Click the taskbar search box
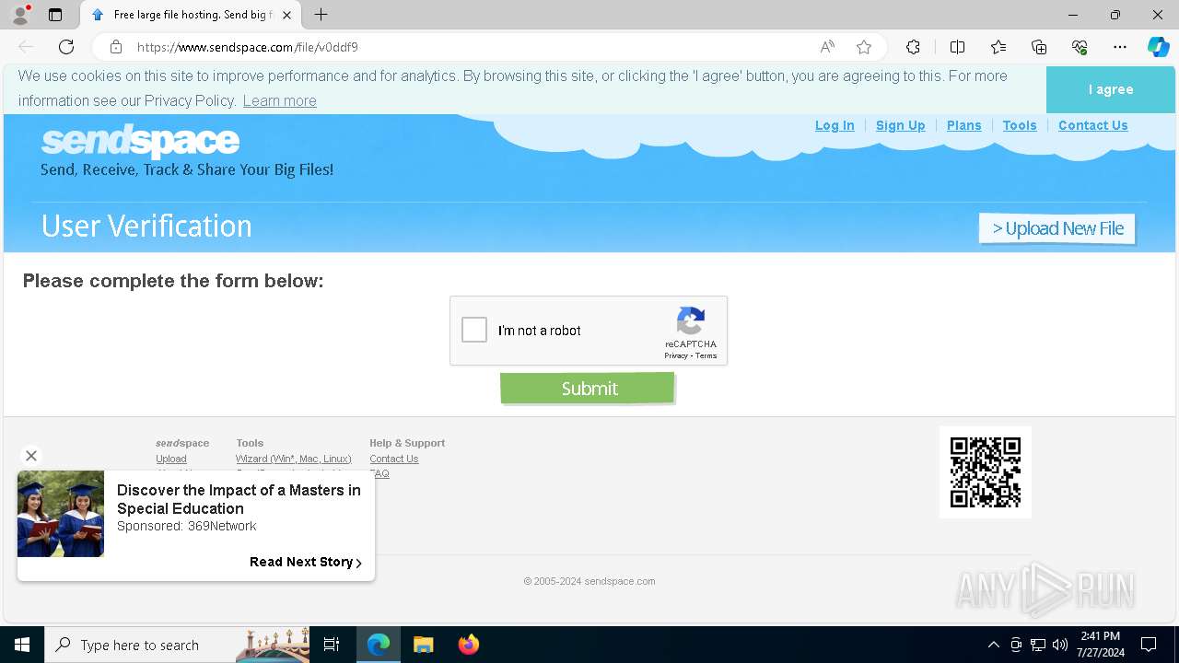The image size is (1179, 663). (177, 645)
